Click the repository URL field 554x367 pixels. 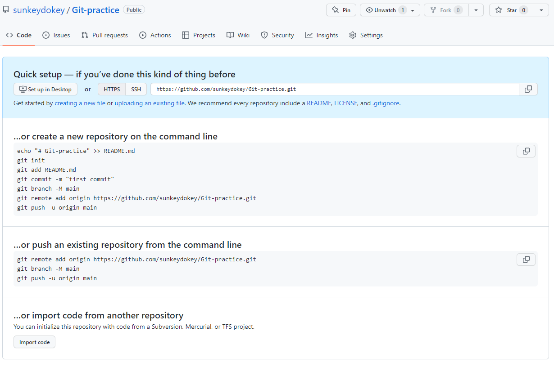point(335,89)
